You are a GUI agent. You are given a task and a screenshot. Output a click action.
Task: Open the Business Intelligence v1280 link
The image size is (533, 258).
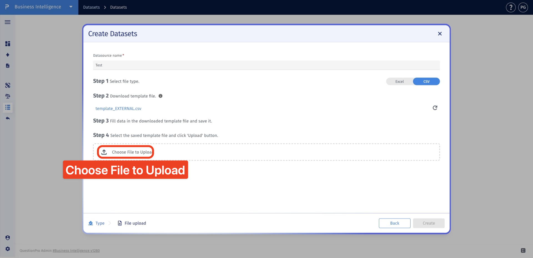pyautogui.click(x=76, y=251)
